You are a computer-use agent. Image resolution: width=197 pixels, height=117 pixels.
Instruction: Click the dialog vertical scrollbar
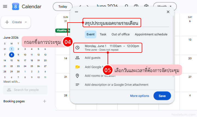(x=173, y=46)
